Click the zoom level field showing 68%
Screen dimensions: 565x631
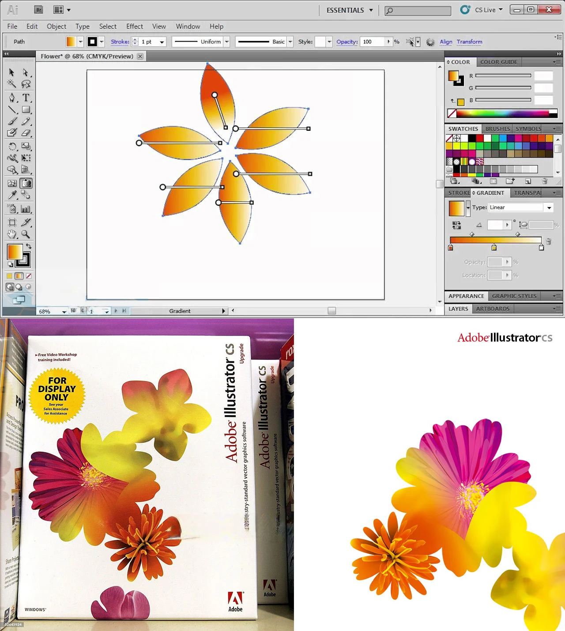pyautogui.click(x=45, y=311)
